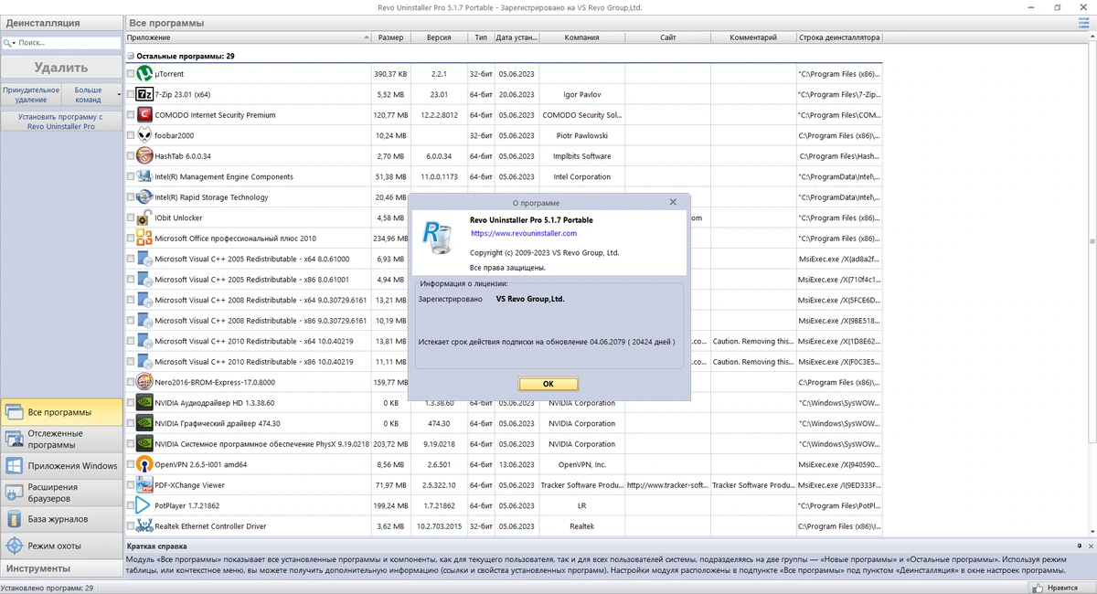Viewport: 1097px width, 594px height.
Task: Select the 7-Zip 23.01 icon
Action: coord(144,94)
